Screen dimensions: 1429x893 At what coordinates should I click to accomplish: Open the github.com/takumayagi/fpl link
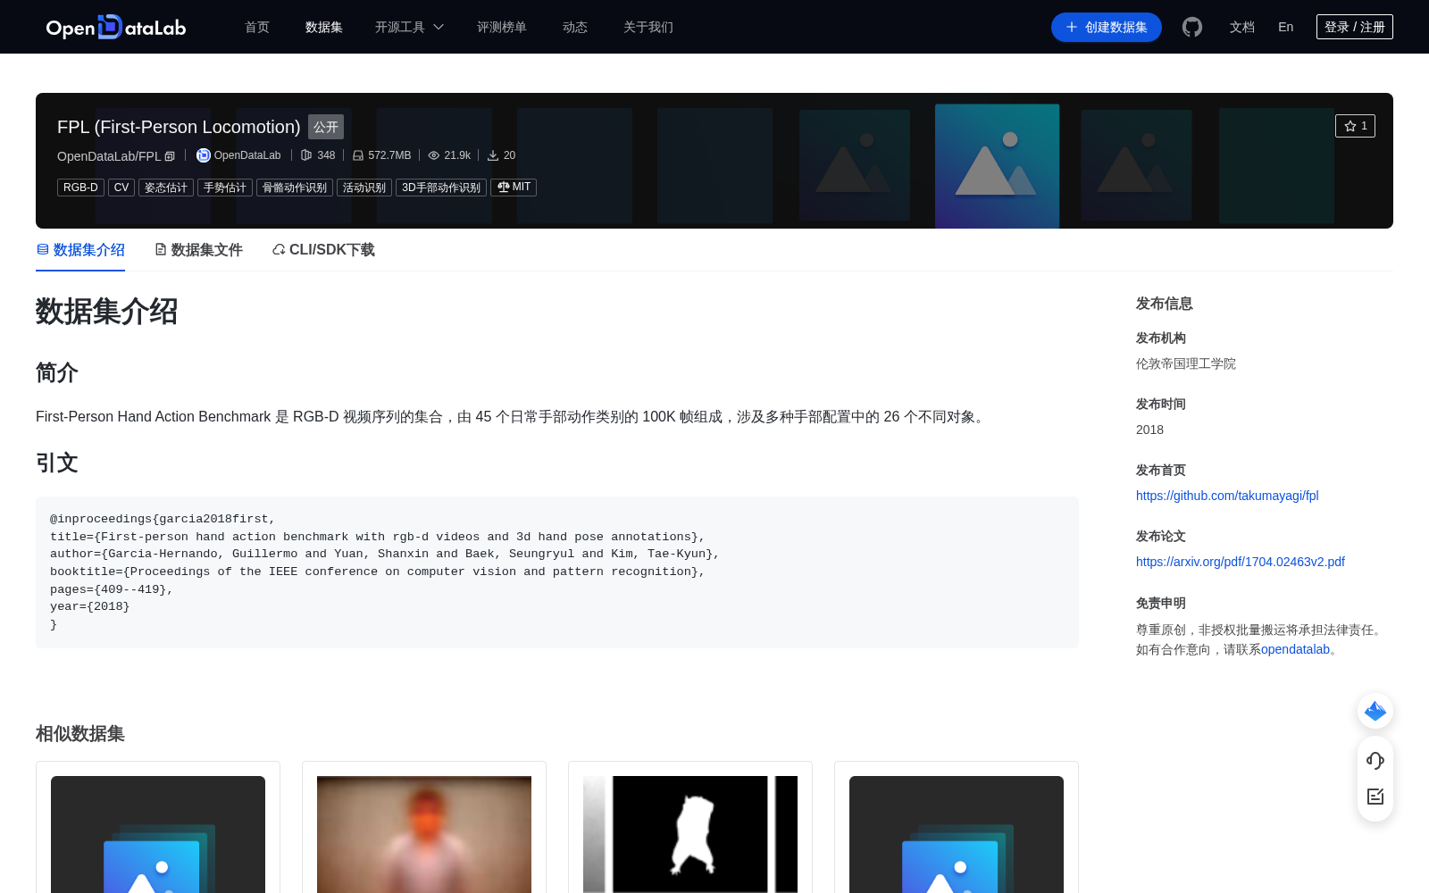click(1227, 496)
